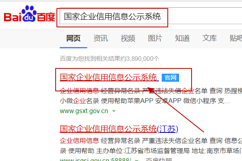
Task: Expand dropdown arrow next to www.gsxt.gov.cn
Action: coord(114,111)
